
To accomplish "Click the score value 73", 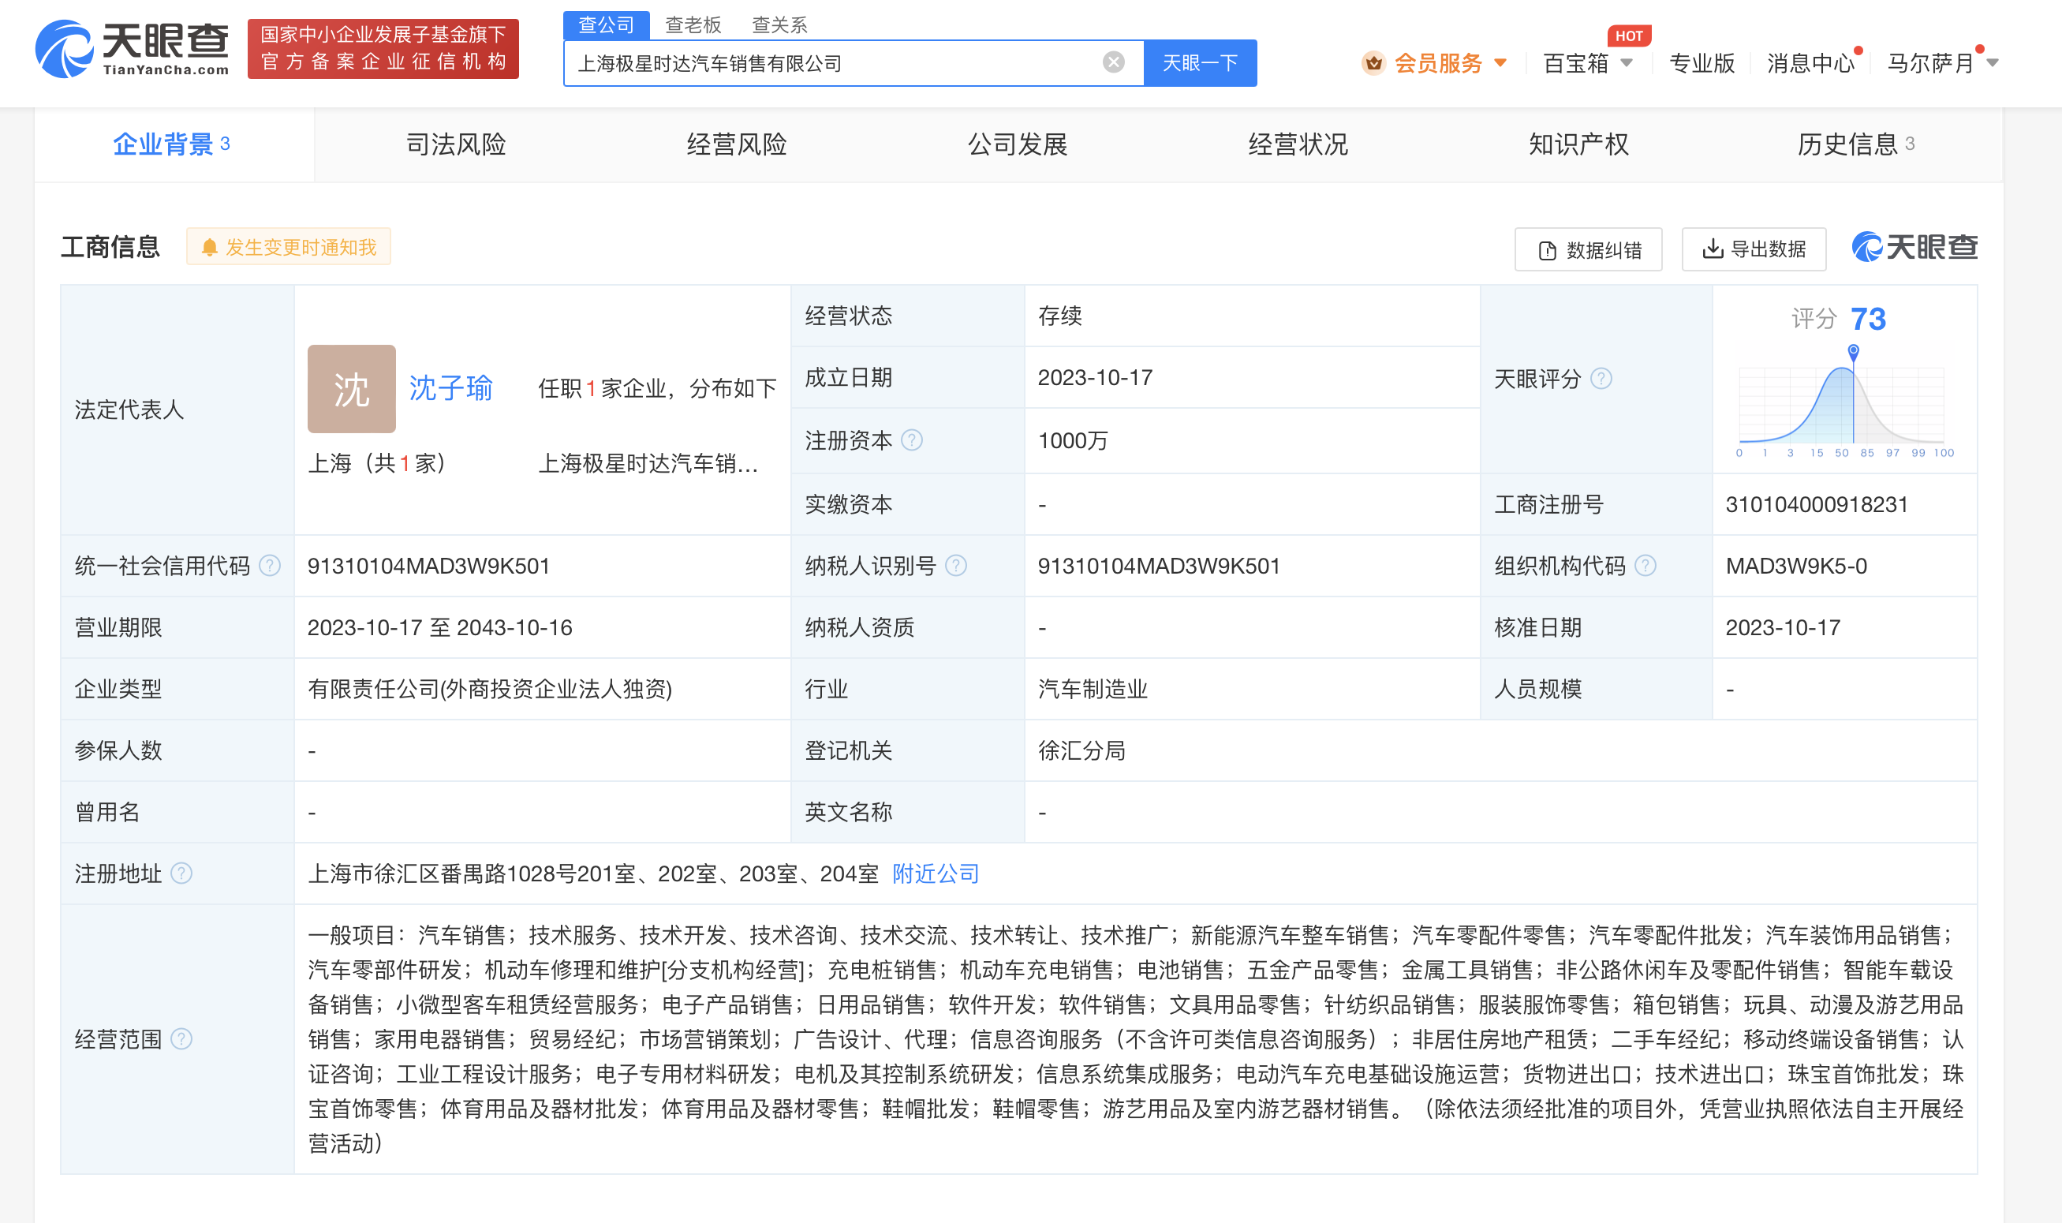I will click(x=1868, y=319).
